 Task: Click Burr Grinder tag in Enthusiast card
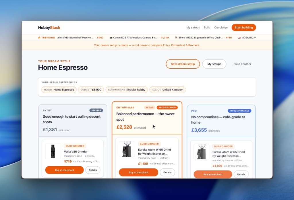[x=149, y=144]
